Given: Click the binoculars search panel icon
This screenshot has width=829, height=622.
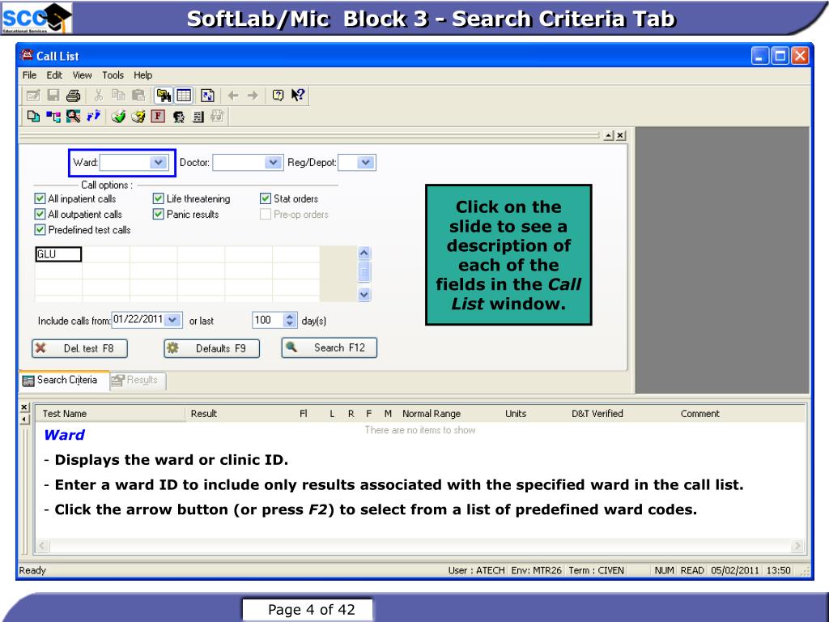Looking at the screenshot, I should (164, 96).
